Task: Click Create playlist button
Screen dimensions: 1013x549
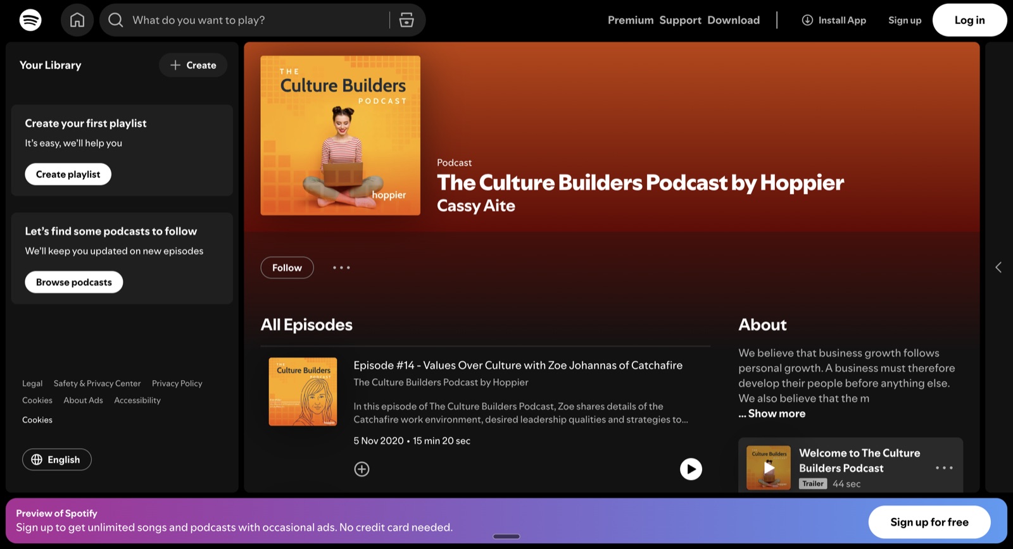Action: coord(68,175)
